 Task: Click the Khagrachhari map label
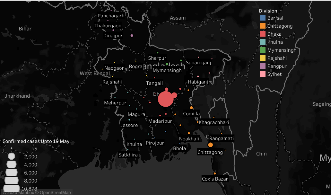pyautogui.click(x=214, y=122)
